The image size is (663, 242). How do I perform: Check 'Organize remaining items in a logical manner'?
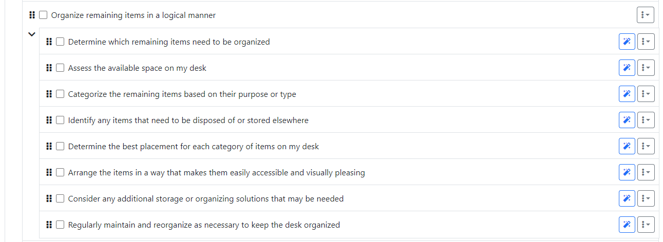pos(43,15)
